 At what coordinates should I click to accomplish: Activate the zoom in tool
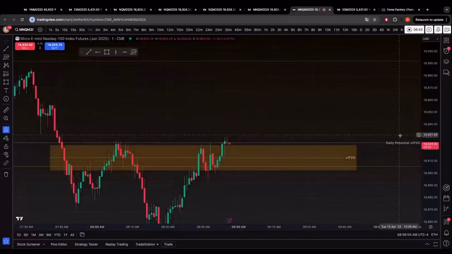(6, 118)
